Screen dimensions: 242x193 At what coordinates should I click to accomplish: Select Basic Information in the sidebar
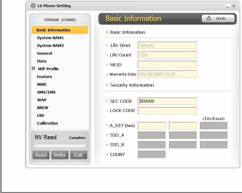60,30
